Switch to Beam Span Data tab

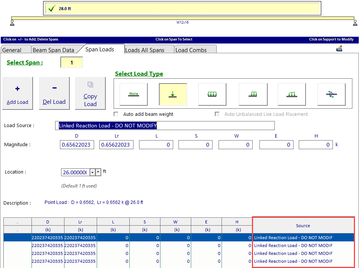pos(53,50)
